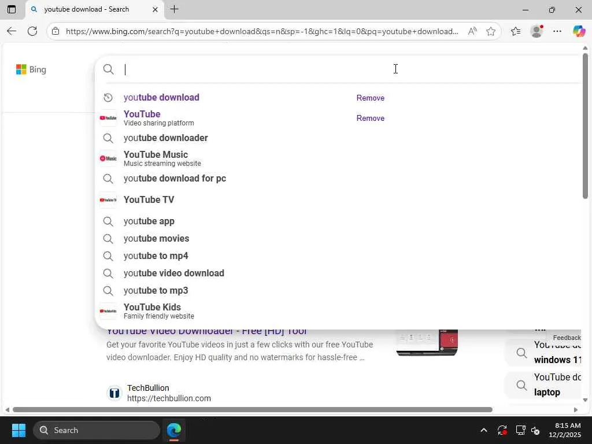
Task: Click the taskbar Search box
Action: pyautogui.click(x=97, y=430)
